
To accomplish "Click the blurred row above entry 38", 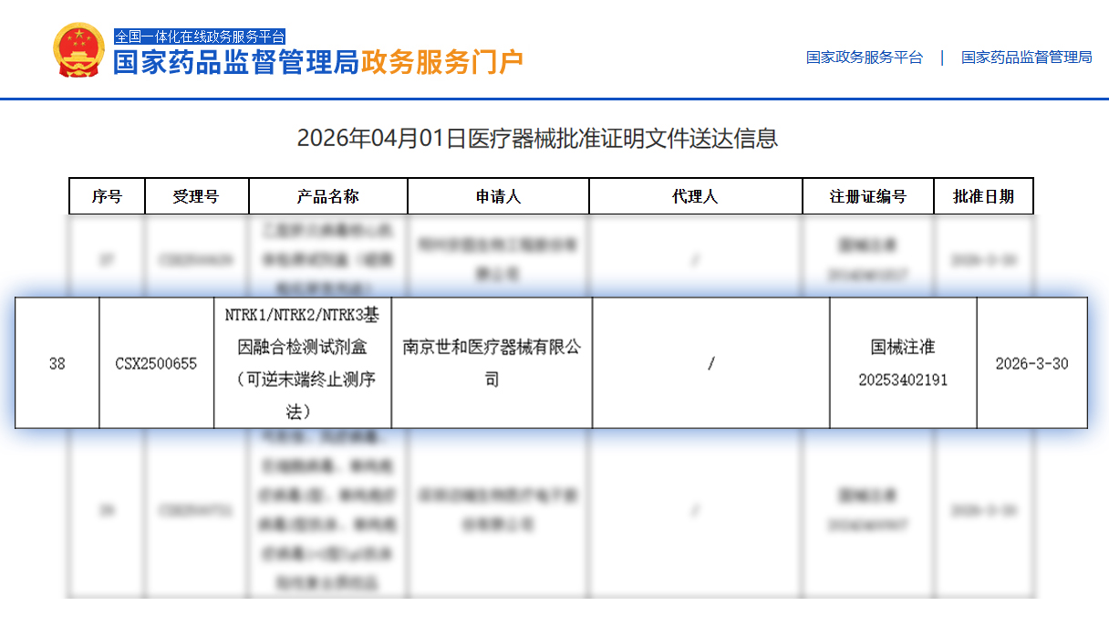I will pyautogui.click(x=554, y=254).
